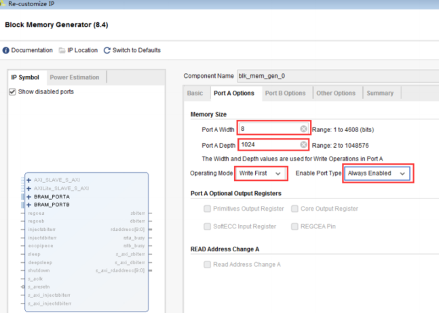Click the s_aresetn port label

tap(39, 287)
